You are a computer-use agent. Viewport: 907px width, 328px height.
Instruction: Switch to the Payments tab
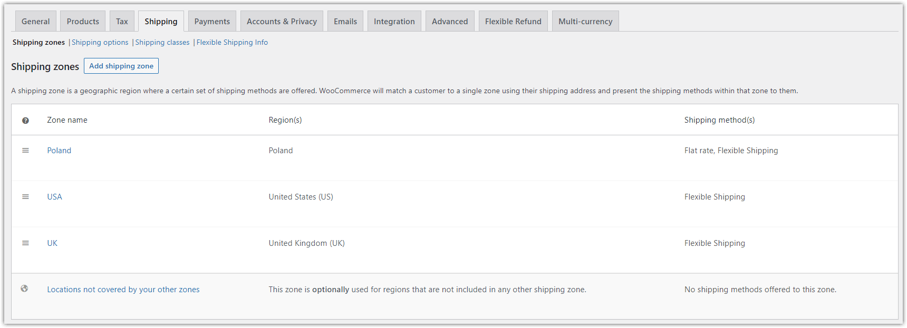tap(212, 21)
